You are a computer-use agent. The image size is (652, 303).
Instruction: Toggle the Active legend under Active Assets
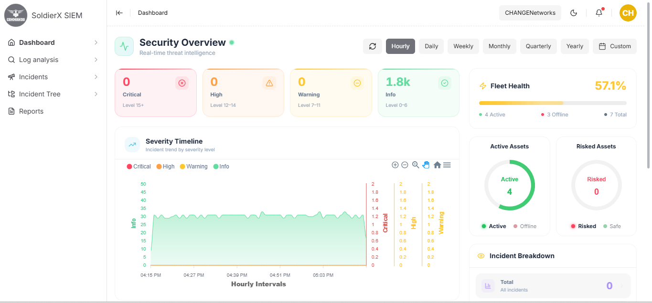pyautogui.click(x=493, y=226)
